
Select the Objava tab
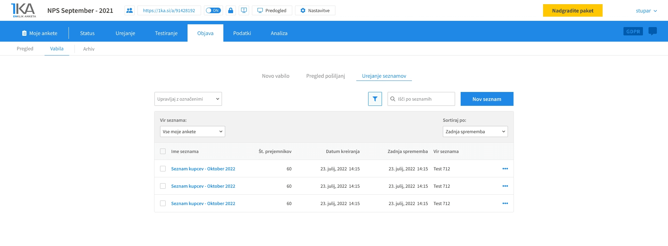point(205,33)
